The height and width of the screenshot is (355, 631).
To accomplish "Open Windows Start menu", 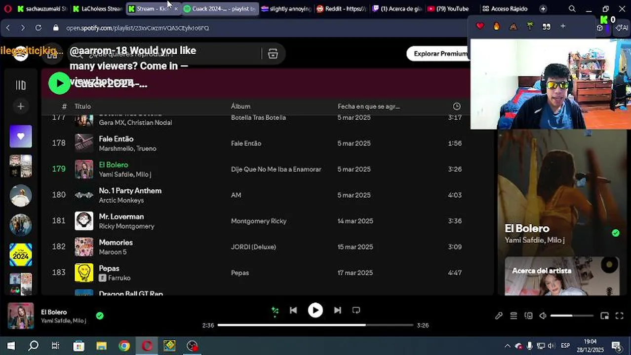I will click(11, 346).
